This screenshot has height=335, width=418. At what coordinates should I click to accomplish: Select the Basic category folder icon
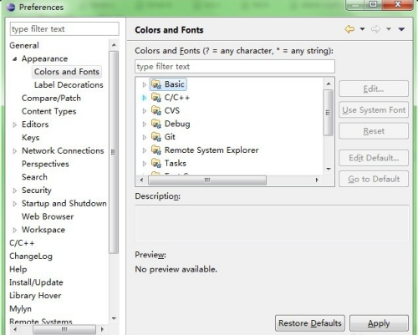point(156,84)
